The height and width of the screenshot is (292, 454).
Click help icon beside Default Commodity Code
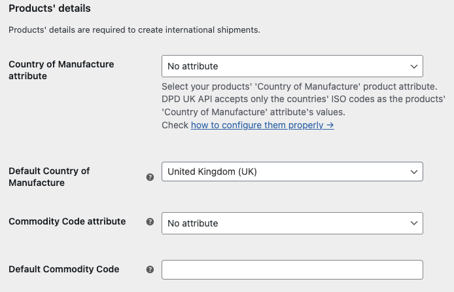(150, 269)
